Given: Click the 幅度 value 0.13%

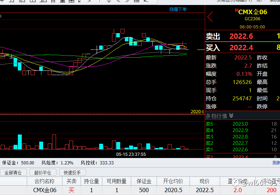Looking at the screenshot, I should click(x=244, y=74).
